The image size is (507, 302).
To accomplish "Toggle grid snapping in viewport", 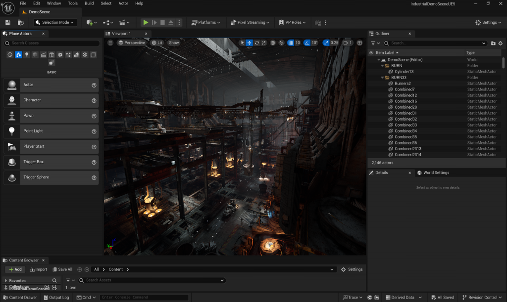I will 291,43.
